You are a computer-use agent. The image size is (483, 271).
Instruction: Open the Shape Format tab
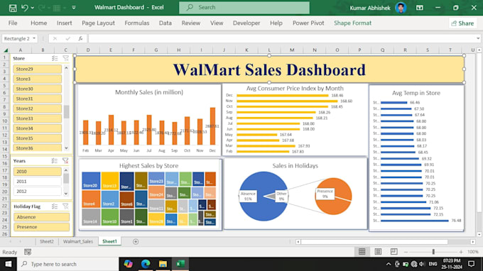coord(353,23)
